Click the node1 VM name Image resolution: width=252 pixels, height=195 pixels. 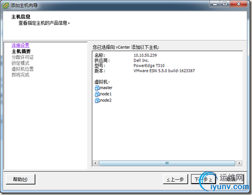click(106, 94)
